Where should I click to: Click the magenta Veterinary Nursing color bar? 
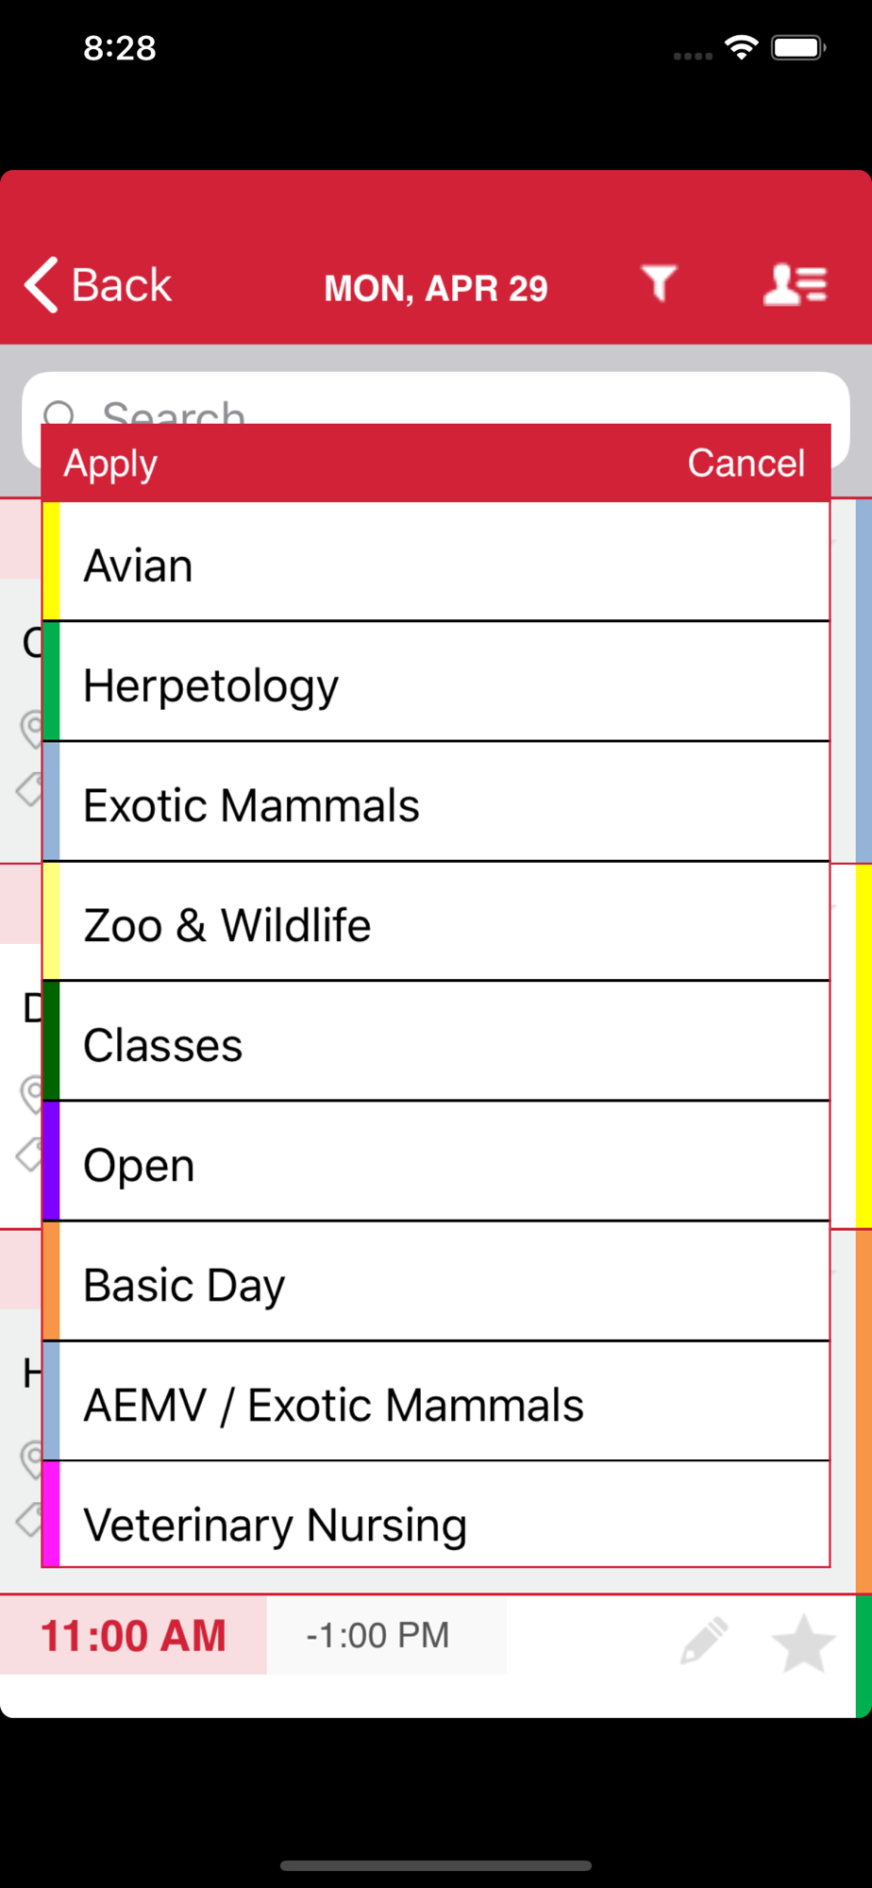tap(51, 1514)
